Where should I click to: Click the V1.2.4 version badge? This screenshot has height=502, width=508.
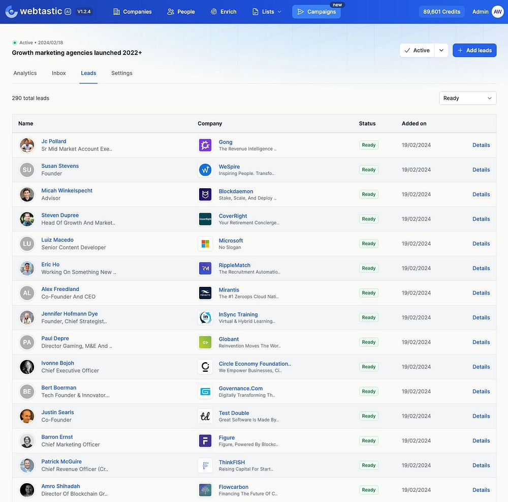pos(84,12)
